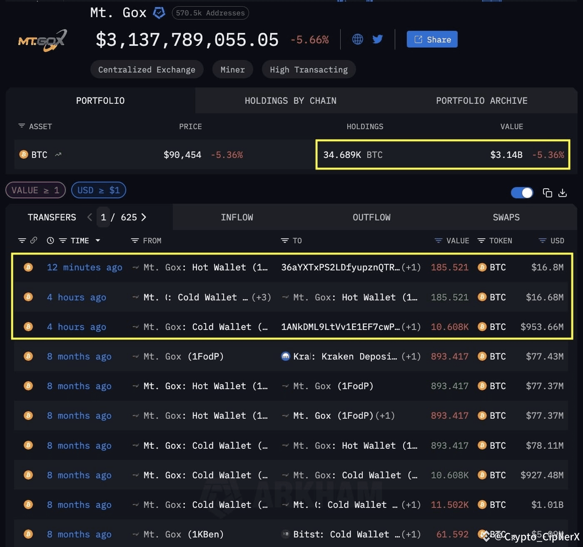Viewport: 583px width, 547px height.
Task: Open the USD column filter dropdown
Action: pos(541,240)
